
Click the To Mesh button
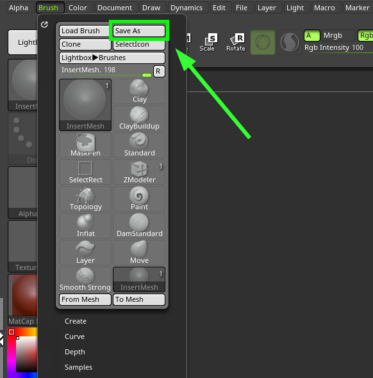point(139,299)
